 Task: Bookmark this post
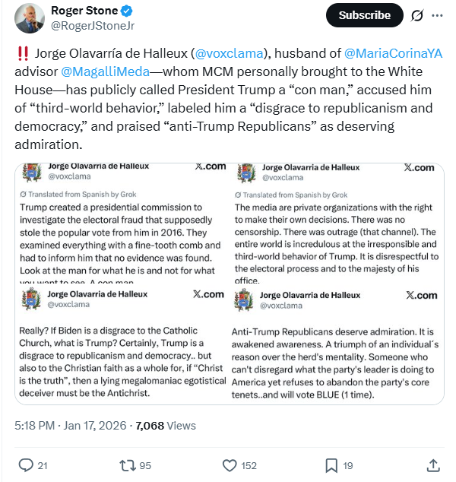point(332,465)
